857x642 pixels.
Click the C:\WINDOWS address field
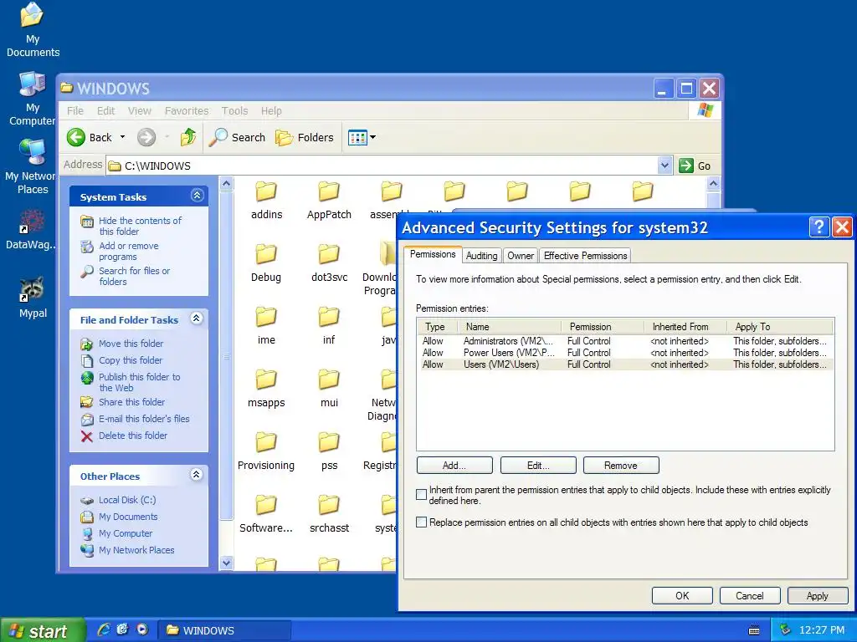click(x=382, y=166)
